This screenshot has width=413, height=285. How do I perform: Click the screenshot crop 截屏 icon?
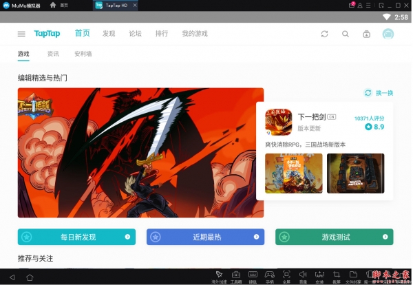pos(337,275)
